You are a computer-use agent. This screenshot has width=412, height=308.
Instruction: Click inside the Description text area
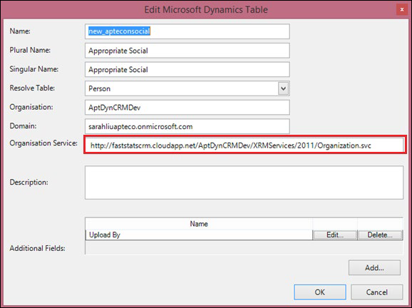click(x=244, y=183)
